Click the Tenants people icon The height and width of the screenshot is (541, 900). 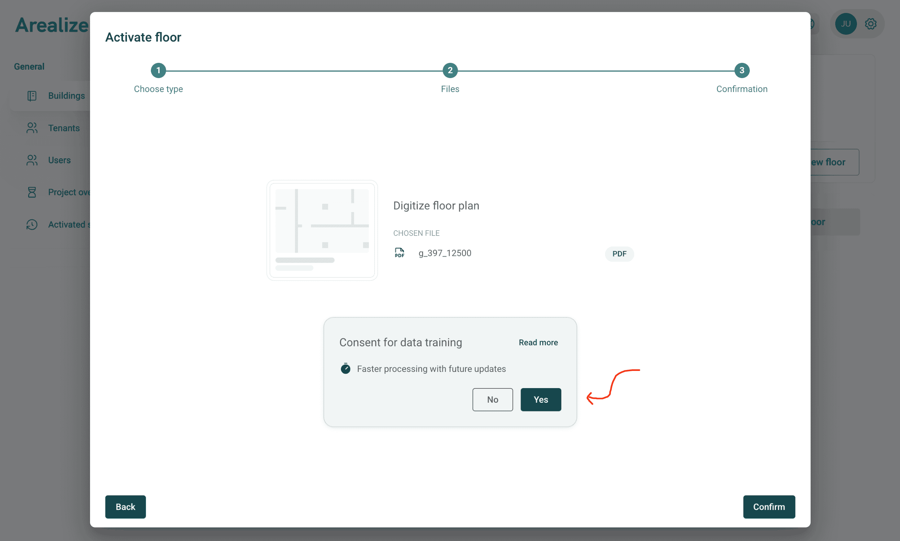click(32, 128)
